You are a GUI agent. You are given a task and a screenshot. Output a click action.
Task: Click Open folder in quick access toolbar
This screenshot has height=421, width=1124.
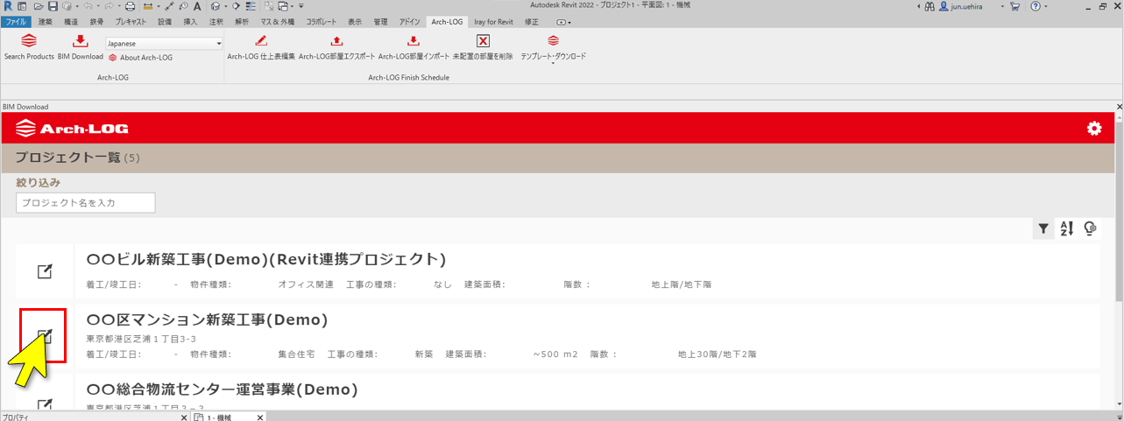pos(37,6)
